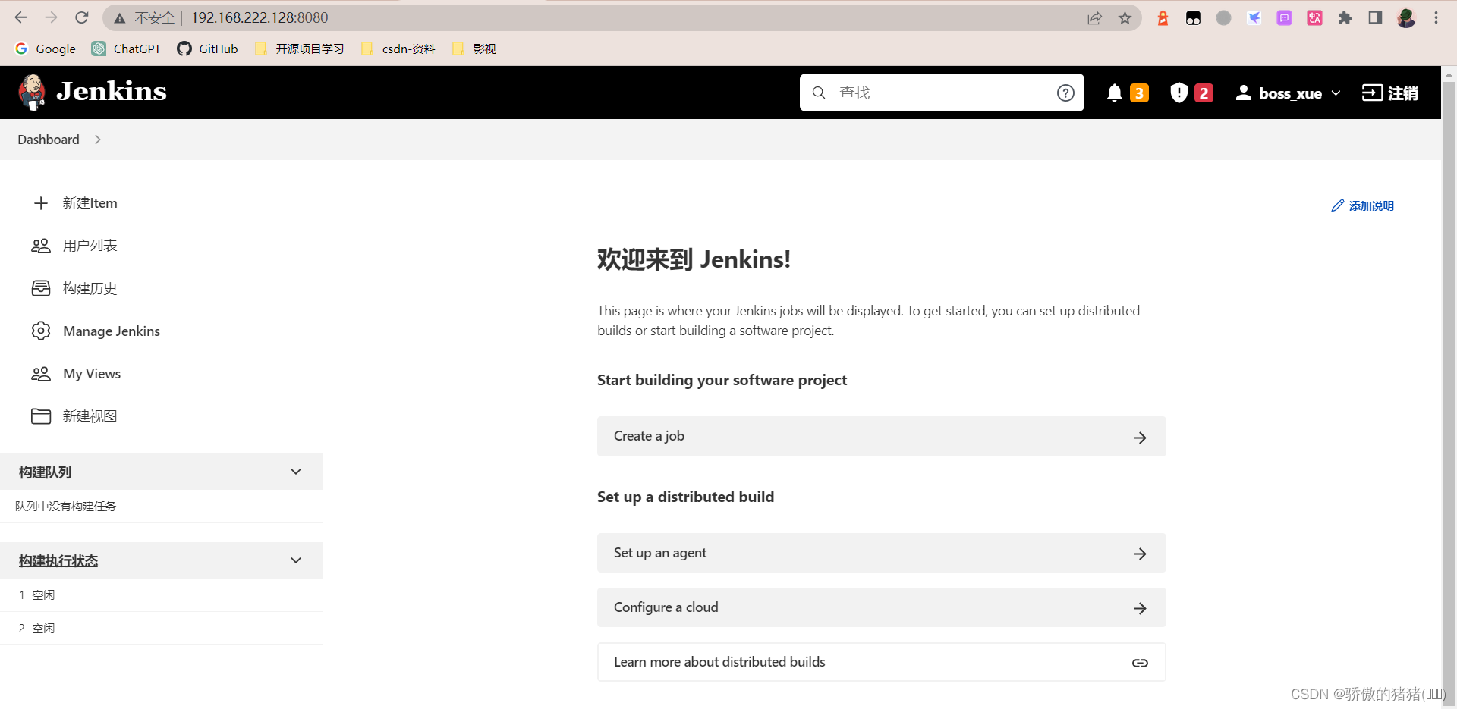The image size is (1457, 709).
Task: Click the pencil icon for 添加说明
Action: point(1337,205)
